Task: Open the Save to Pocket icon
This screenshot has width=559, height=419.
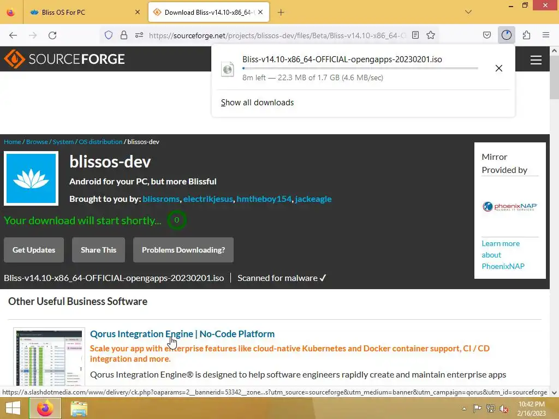Action: click(486, 35)
